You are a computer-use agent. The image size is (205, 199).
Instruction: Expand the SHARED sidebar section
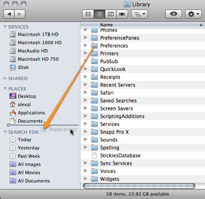click(5, 78)
